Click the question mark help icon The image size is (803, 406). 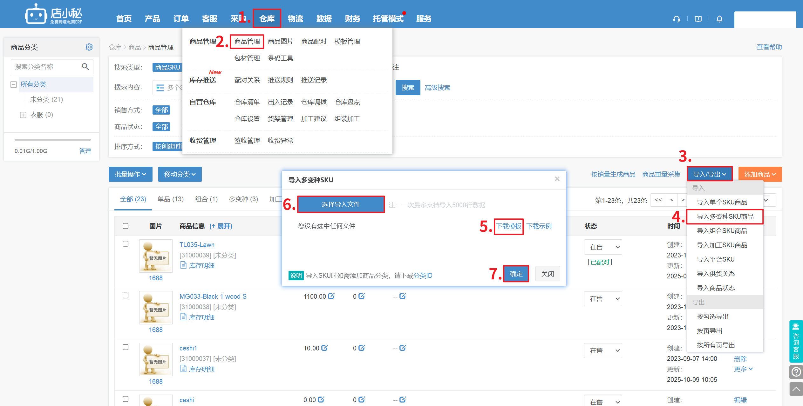point(796,372)
